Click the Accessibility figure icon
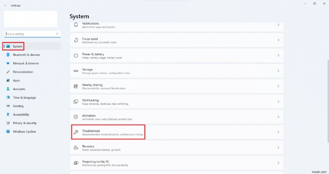 (8, 114)
